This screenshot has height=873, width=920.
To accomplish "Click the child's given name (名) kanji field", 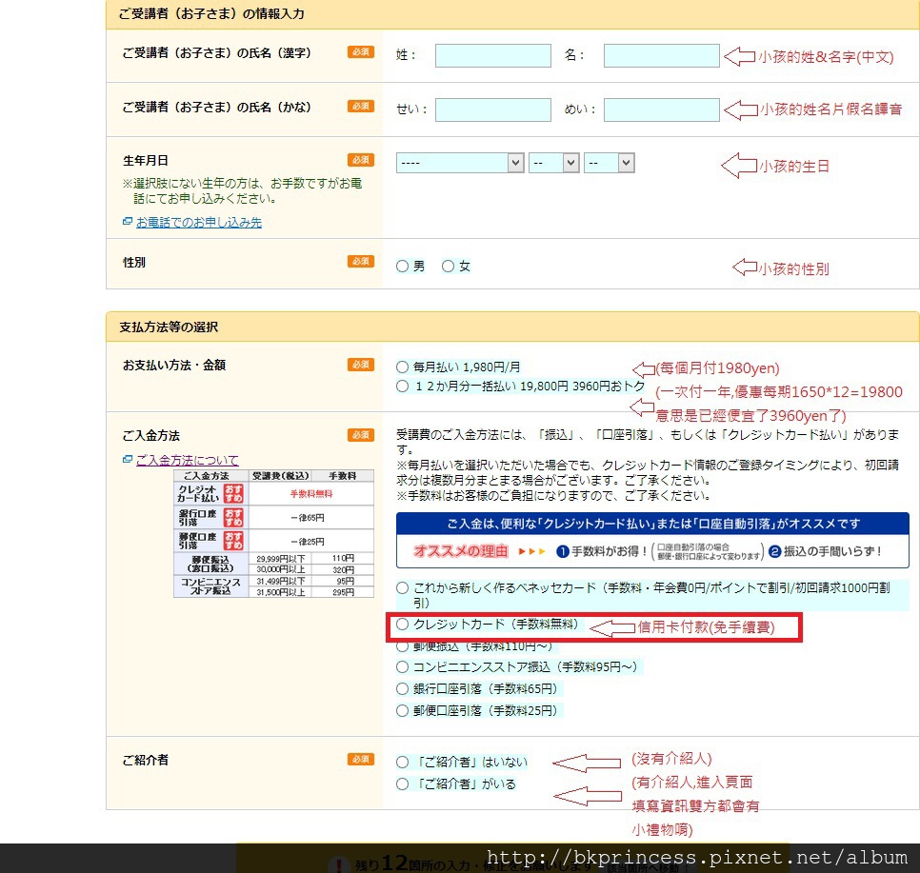I will (661, 56).
